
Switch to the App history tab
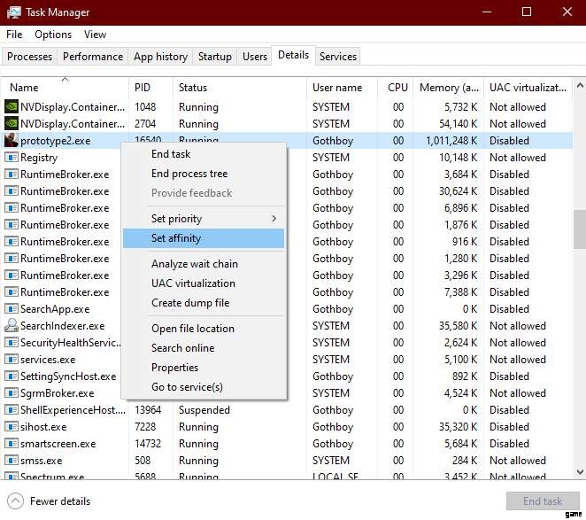click(161, 57)
